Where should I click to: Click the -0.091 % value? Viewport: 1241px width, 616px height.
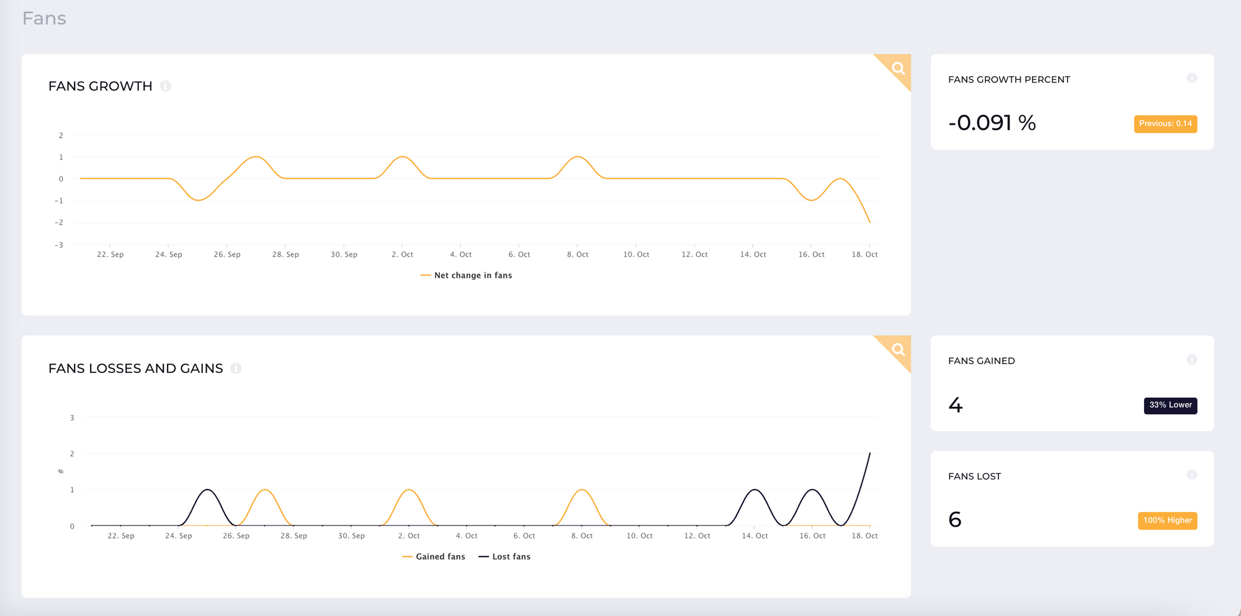(x=992, y=123)
